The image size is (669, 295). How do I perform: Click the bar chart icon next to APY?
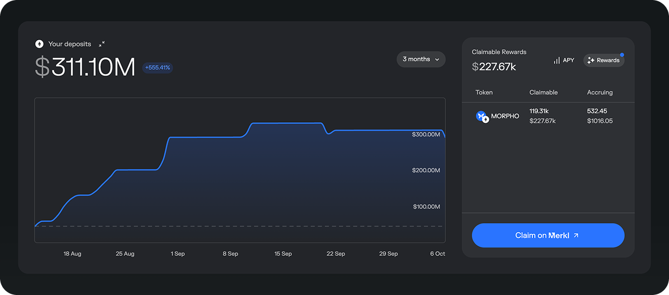(557, 60)
